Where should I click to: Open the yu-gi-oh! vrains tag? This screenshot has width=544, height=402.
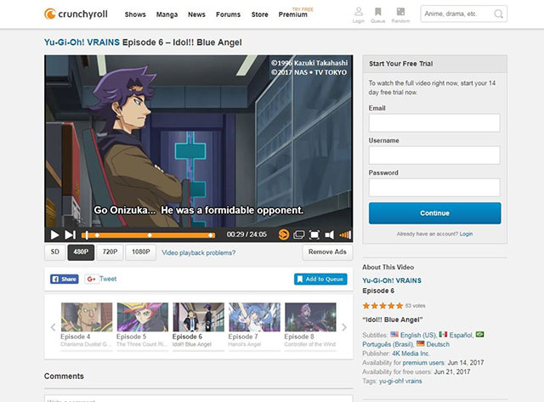[400, 381]
